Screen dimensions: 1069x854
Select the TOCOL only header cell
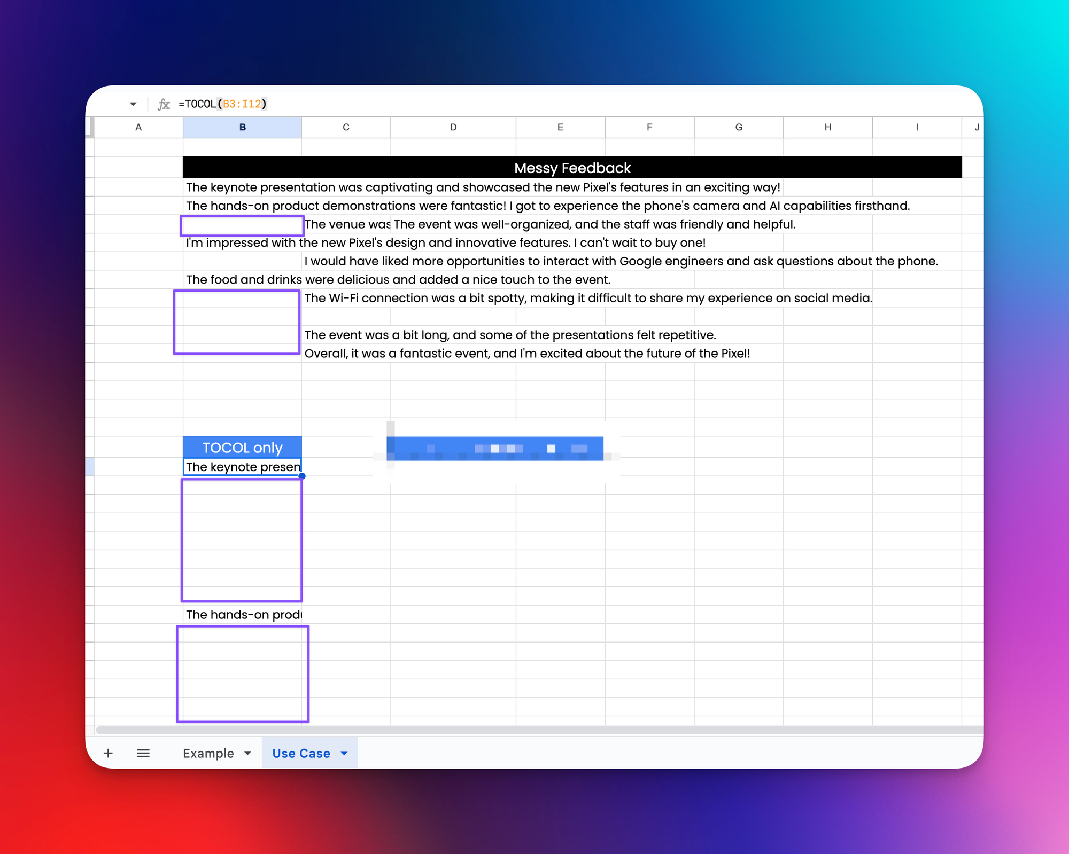[x=242, y=448]
